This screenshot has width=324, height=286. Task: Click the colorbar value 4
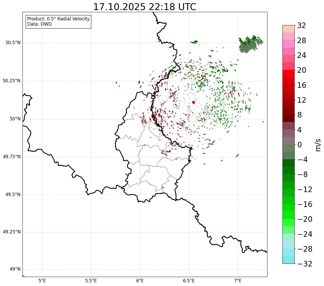click(299, 130)
